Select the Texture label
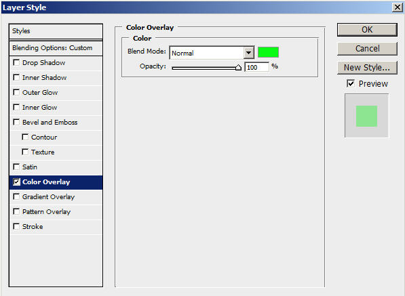This screenshot has height=296, width=405. (43, 152)
